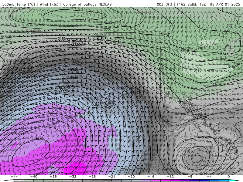243x182 pixels.
Task: Click the "500mb Temp (°C)" title text
Action: coord(19,4)
